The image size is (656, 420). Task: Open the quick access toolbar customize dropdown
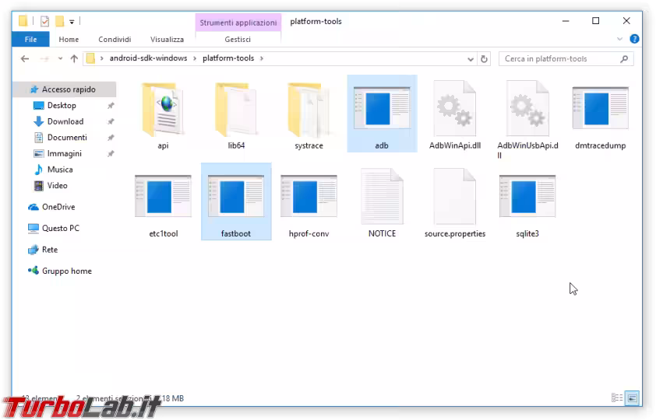[x=72, y=22]
